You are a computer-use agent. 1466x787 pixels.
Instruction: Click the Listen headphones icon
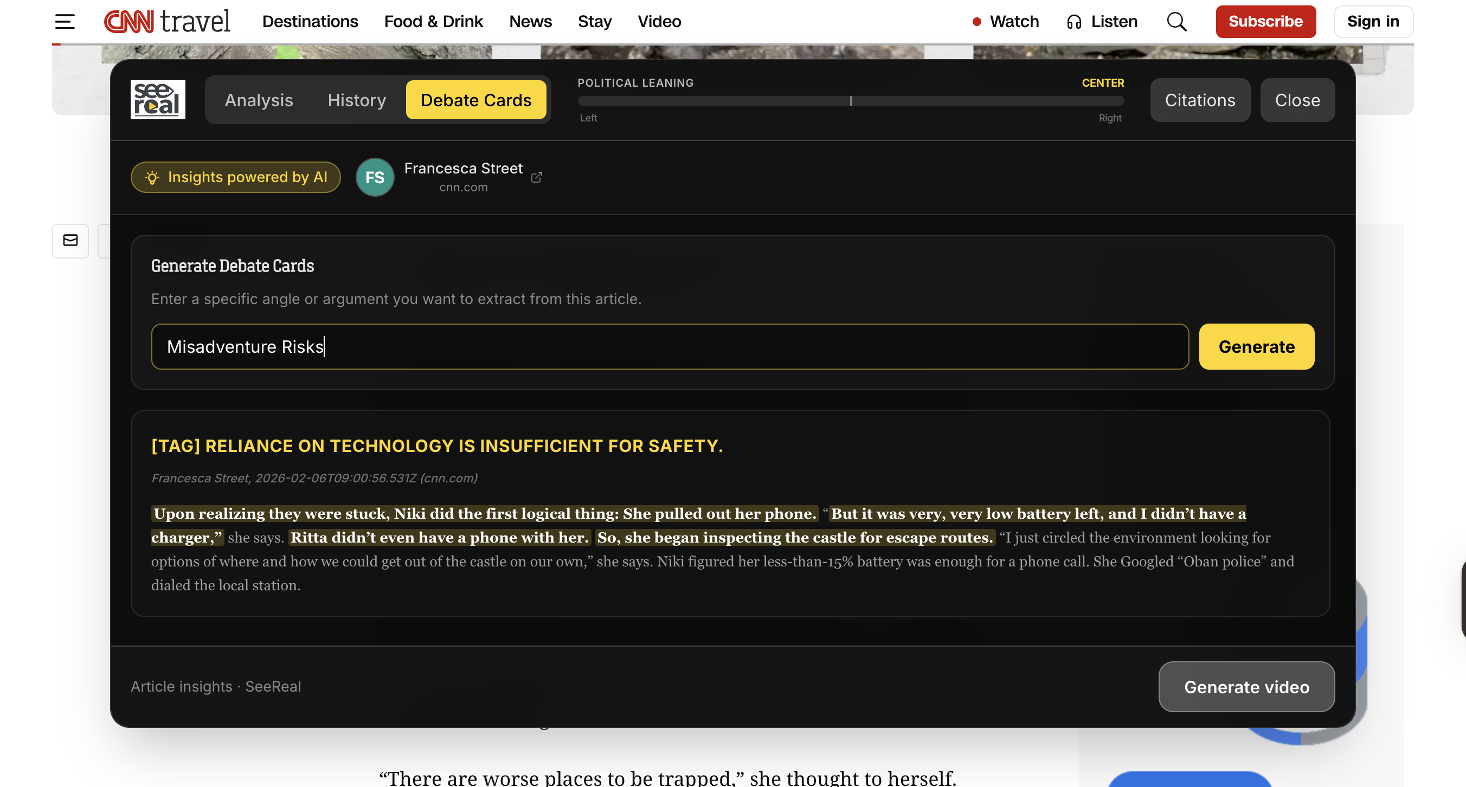coord(1074,22)
